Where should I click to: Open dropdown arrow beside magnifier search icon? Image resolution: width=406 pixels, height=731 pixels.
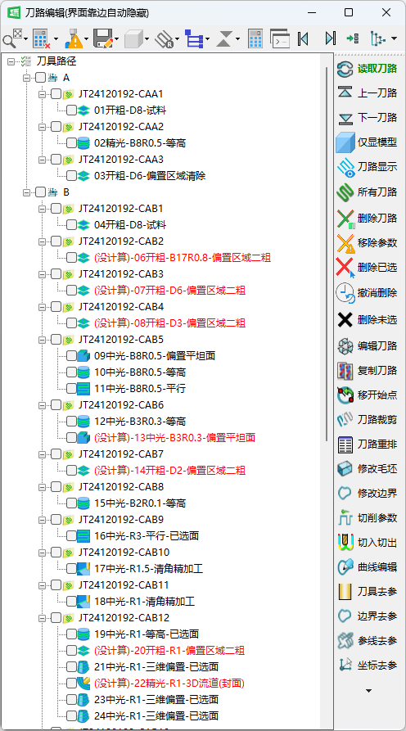pyautogui.click(x=25, y=39)
